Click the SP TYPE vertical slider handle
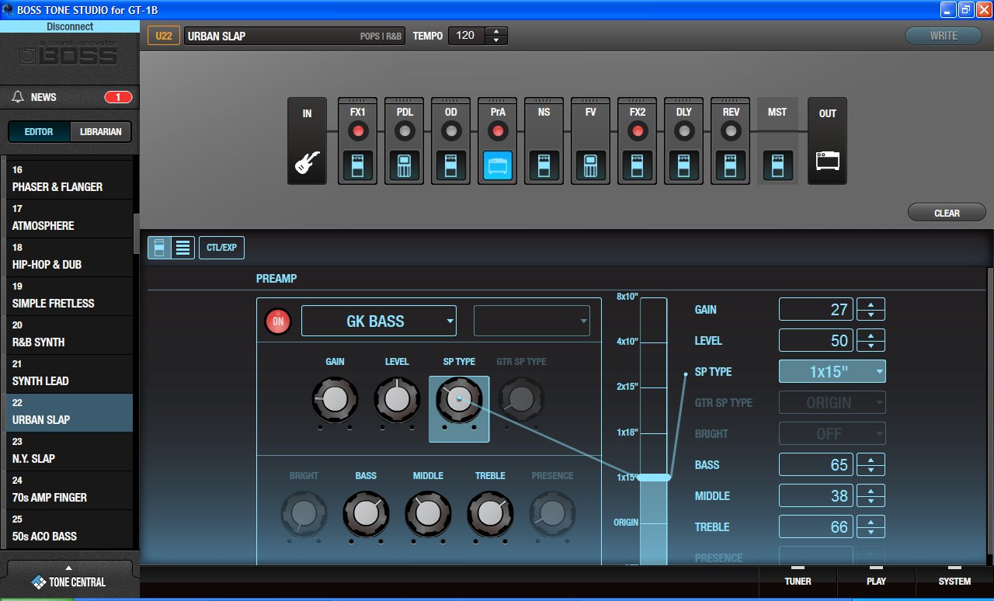The width and height of the screenshot is (994, 601). tap(654, 478)
